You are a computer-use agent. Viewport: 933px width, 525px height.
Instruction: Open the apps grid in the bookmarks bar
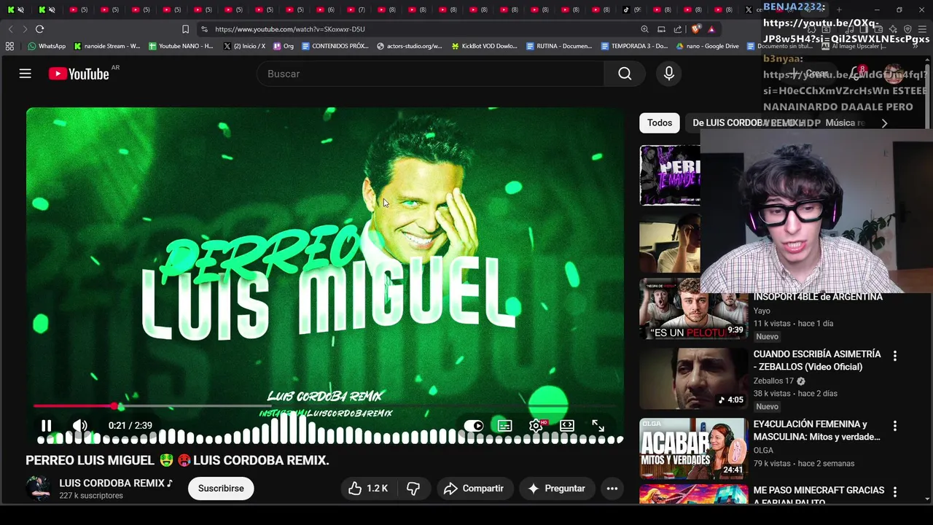point(9,46)
